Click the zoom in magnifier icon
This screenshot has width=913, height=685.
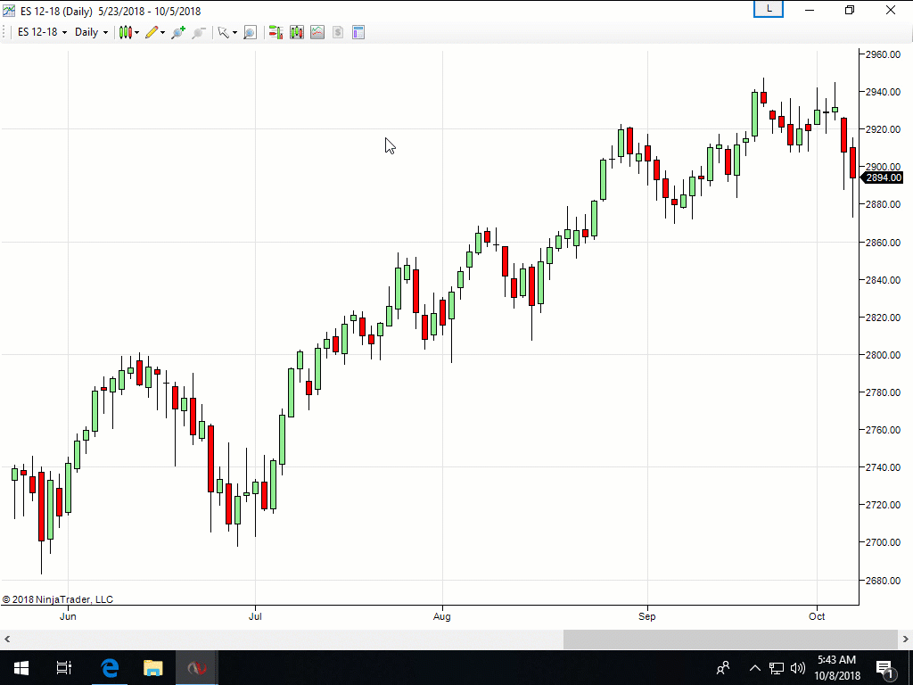(178, 32)
